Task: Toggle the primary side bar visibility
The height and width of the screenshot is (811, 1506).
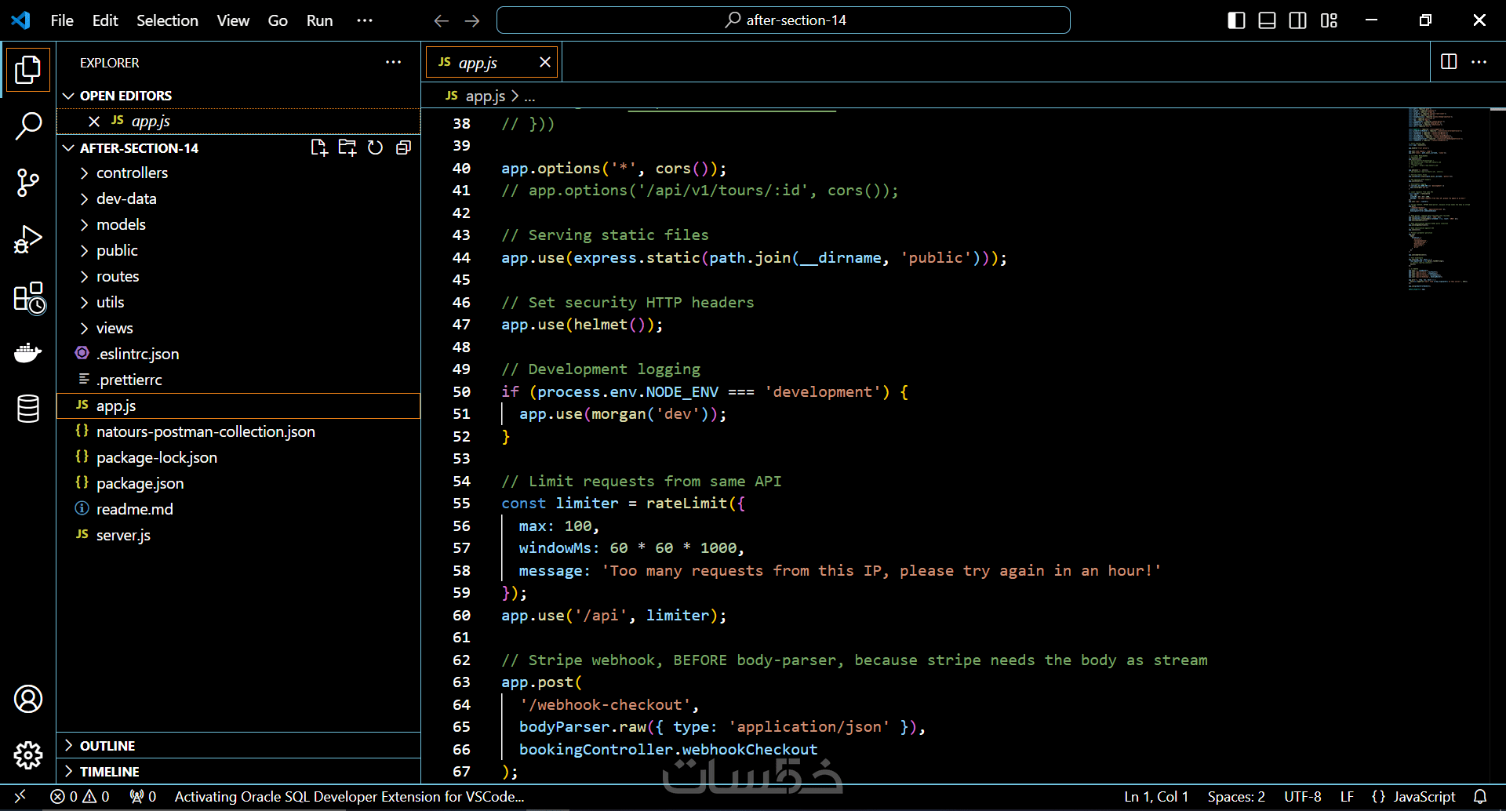Action: click(x=1236, y=20)
